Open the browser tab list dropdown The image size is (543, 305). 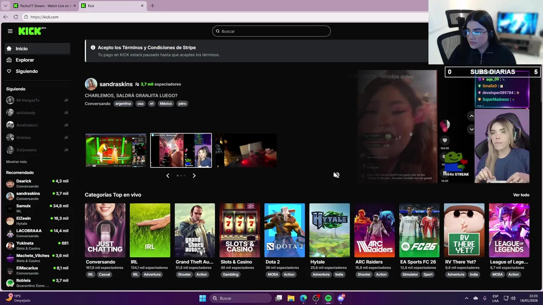(6, 6)
